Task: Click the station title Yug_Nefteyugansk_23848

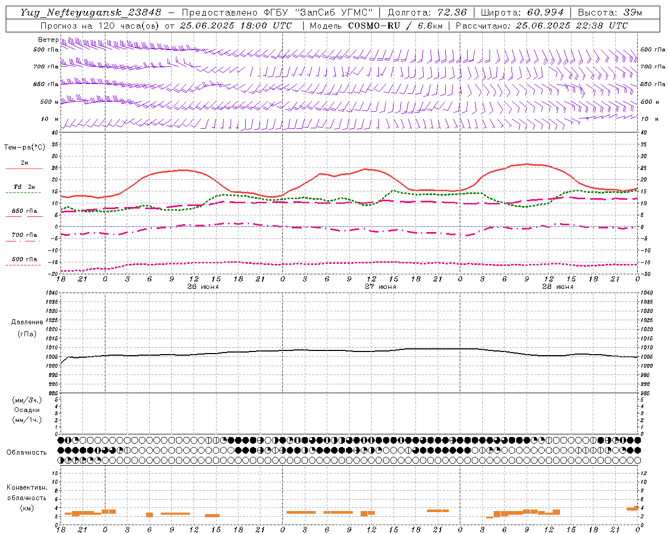Action: tap(91, 12)
